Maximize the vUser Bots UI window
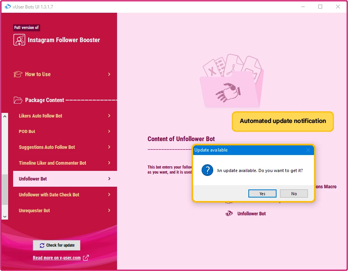The image size is (348, 271). click(x=320, y=7)
